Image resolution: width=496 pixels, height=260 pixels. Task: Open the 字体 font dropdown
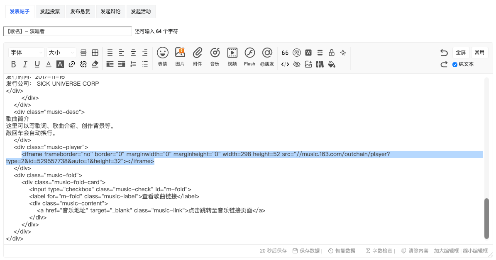[x=26, y=53]
